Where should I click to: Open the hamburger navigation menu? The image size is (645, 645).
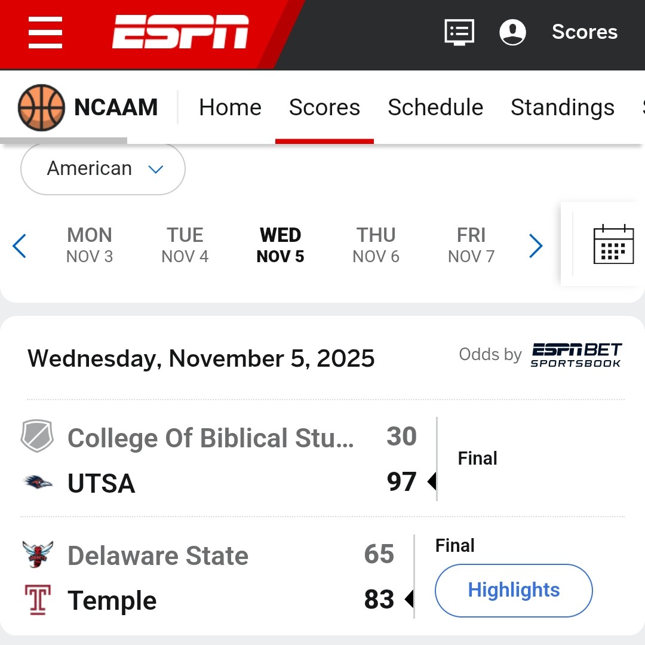(45, 33)
